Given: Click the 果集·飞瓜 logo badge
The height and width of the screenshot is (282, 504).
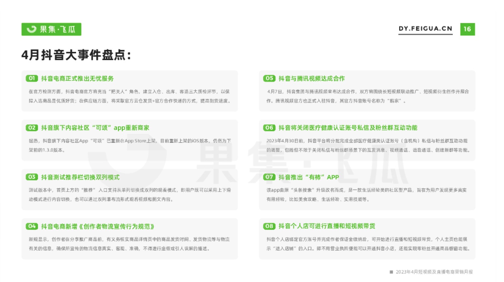Looking at the screenshot, I should (51, 29).
